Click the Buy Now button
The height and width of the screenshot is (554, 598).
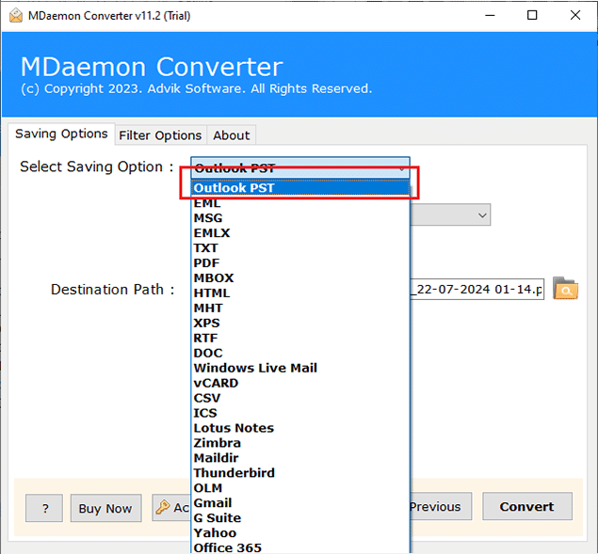pos(105,508)
